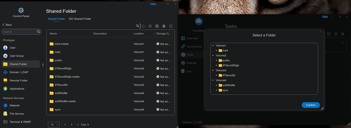Click the Control Panel sidebar scrollbar handle
This screenshot has width=351, height=128.
coord(43,65)
